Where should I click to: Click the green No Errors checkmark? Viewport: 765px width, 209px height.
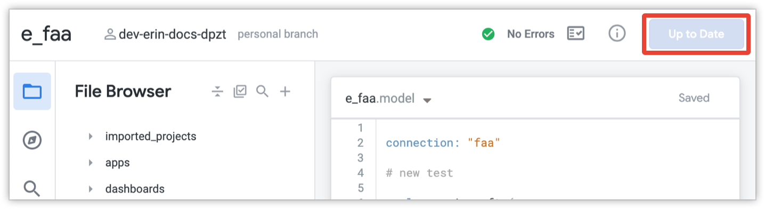click(488, 34)
